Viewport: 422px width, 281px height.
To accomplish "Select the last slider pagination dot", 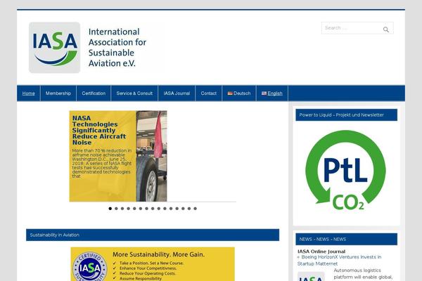I will click(195, 209).
